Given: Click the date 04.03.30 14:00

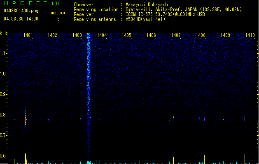Looking at the screenshot, I should [21, 19].
